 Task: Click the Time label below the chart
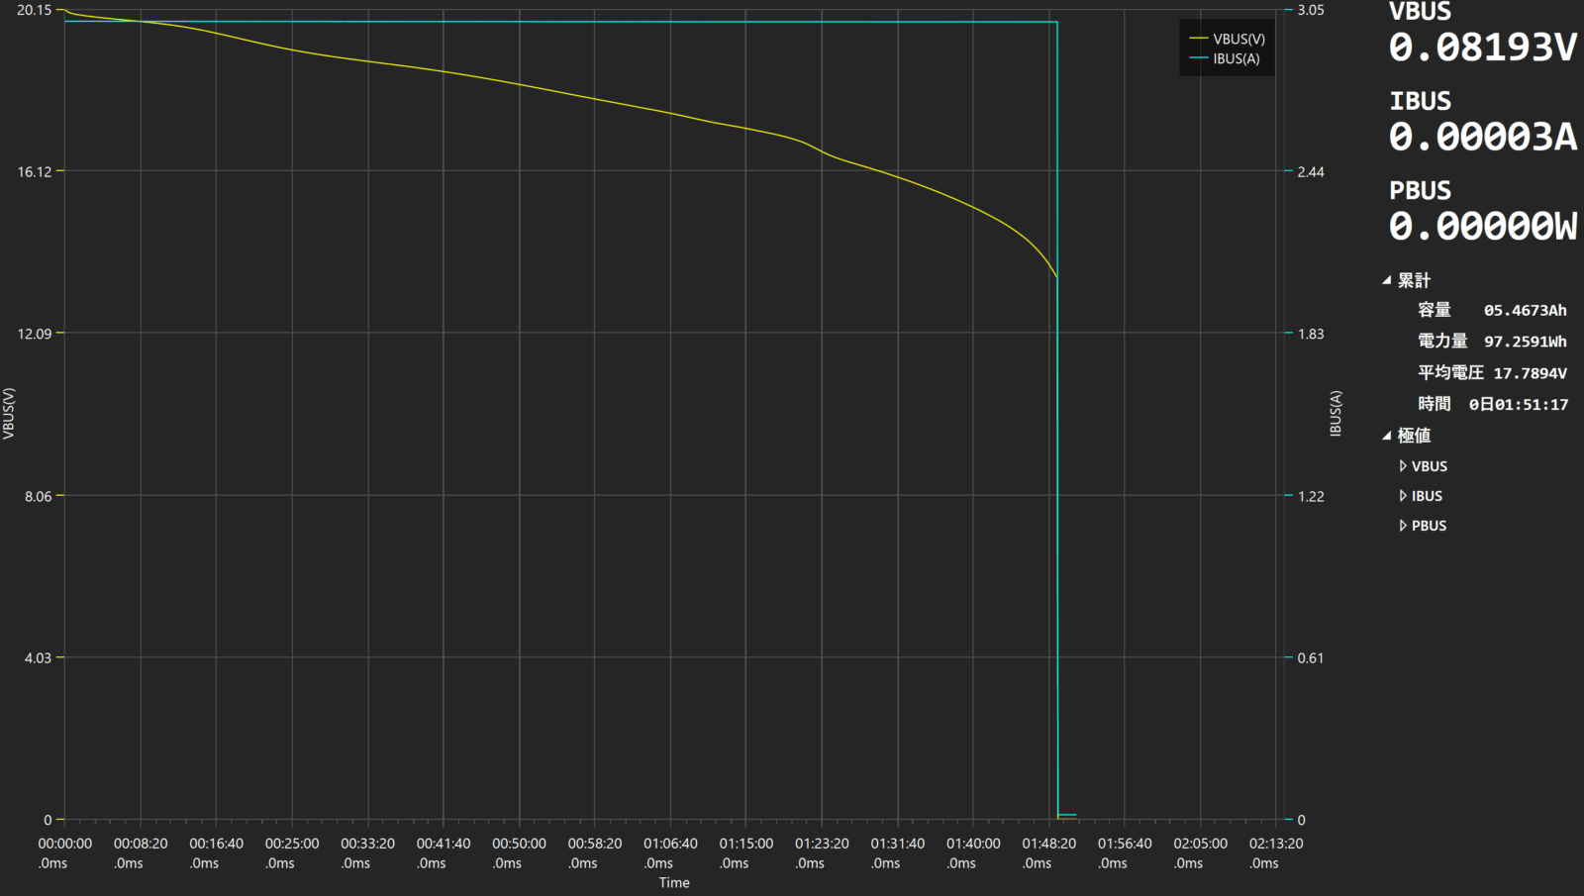[x=674, y=882]
